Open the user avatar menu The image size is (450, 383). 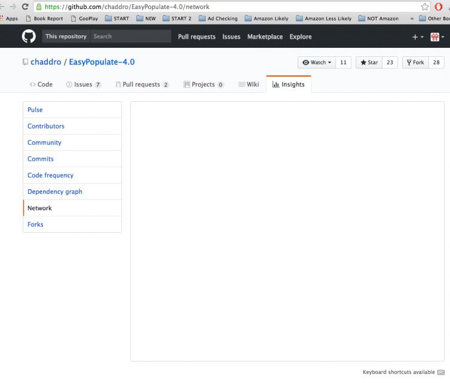click(437, 37)
